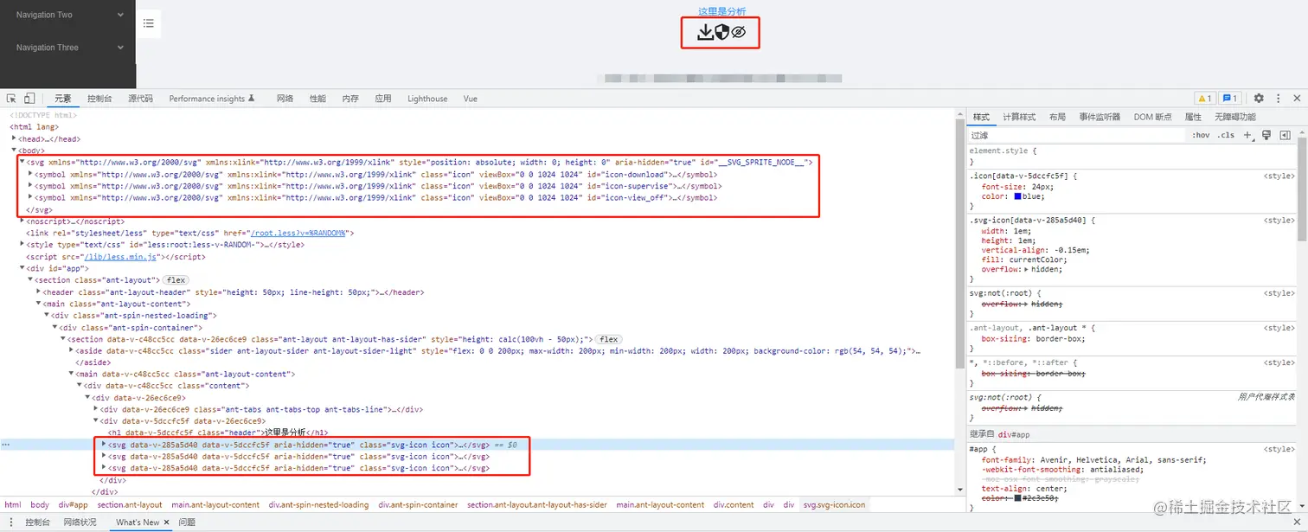Open the What's New drawer tab
1308x532 pixels.
(138, 522)
